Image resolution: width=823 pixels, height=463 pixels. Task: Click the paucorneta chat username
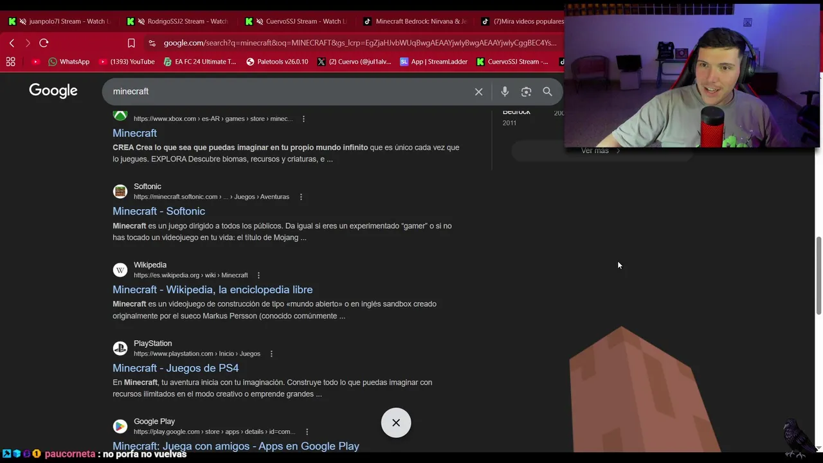(x=70, y=454)
